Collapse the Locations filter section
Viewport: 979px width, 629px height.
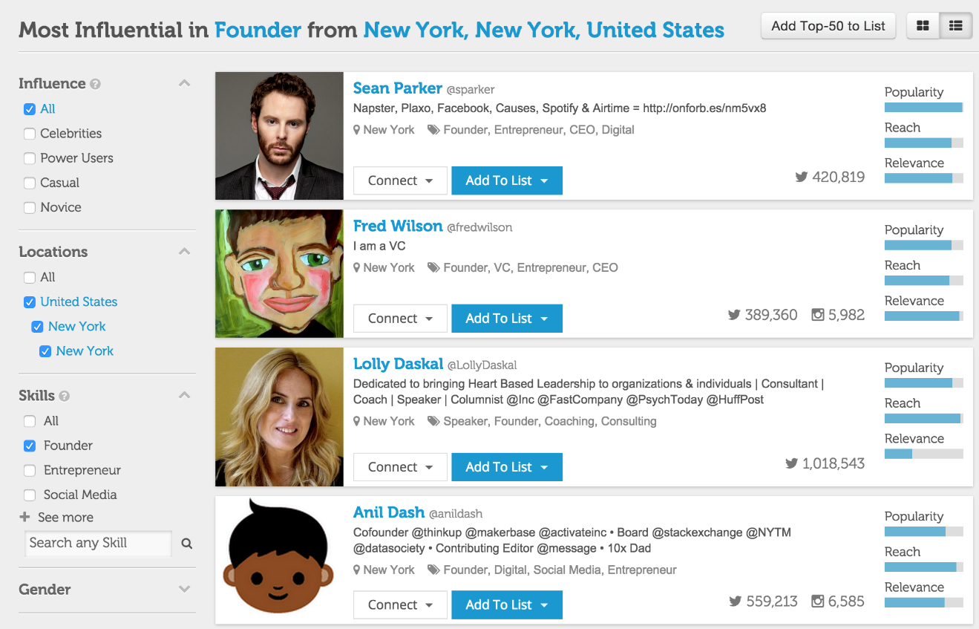click(x=185, y=252)
